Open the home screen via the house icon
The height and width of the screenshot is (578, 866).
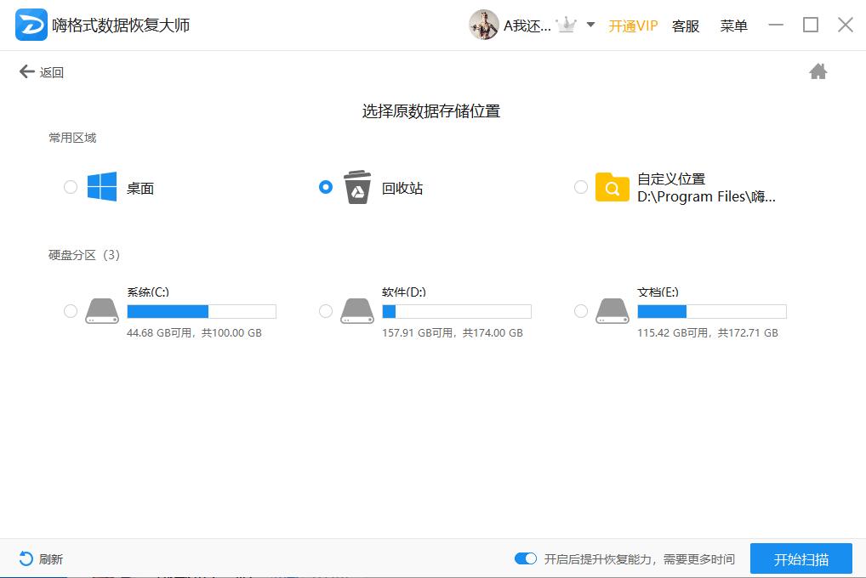pos(818,71)
